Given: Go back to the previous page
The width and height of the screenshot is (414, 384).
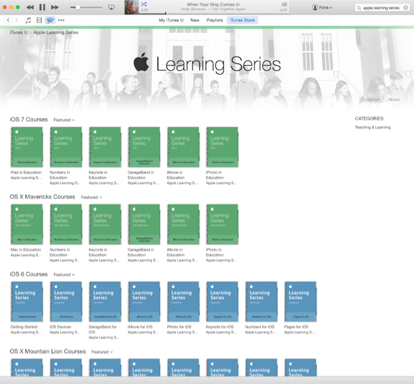Looking at the screenshot, I should [x=8, y=20].
